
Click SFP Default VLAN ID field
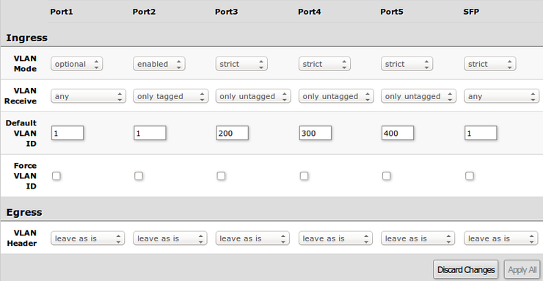(481, 133)
